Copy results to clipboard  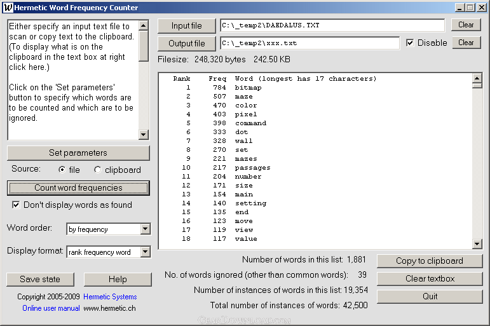click(430, 261)
